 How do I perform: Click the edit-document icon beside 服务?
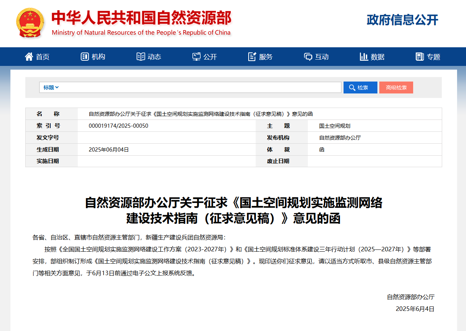[252, 57]
